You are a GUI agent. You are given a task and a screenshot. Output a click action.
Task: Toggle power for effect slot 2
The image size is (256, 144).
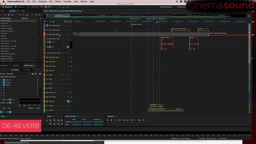click(x=4, y=82)
